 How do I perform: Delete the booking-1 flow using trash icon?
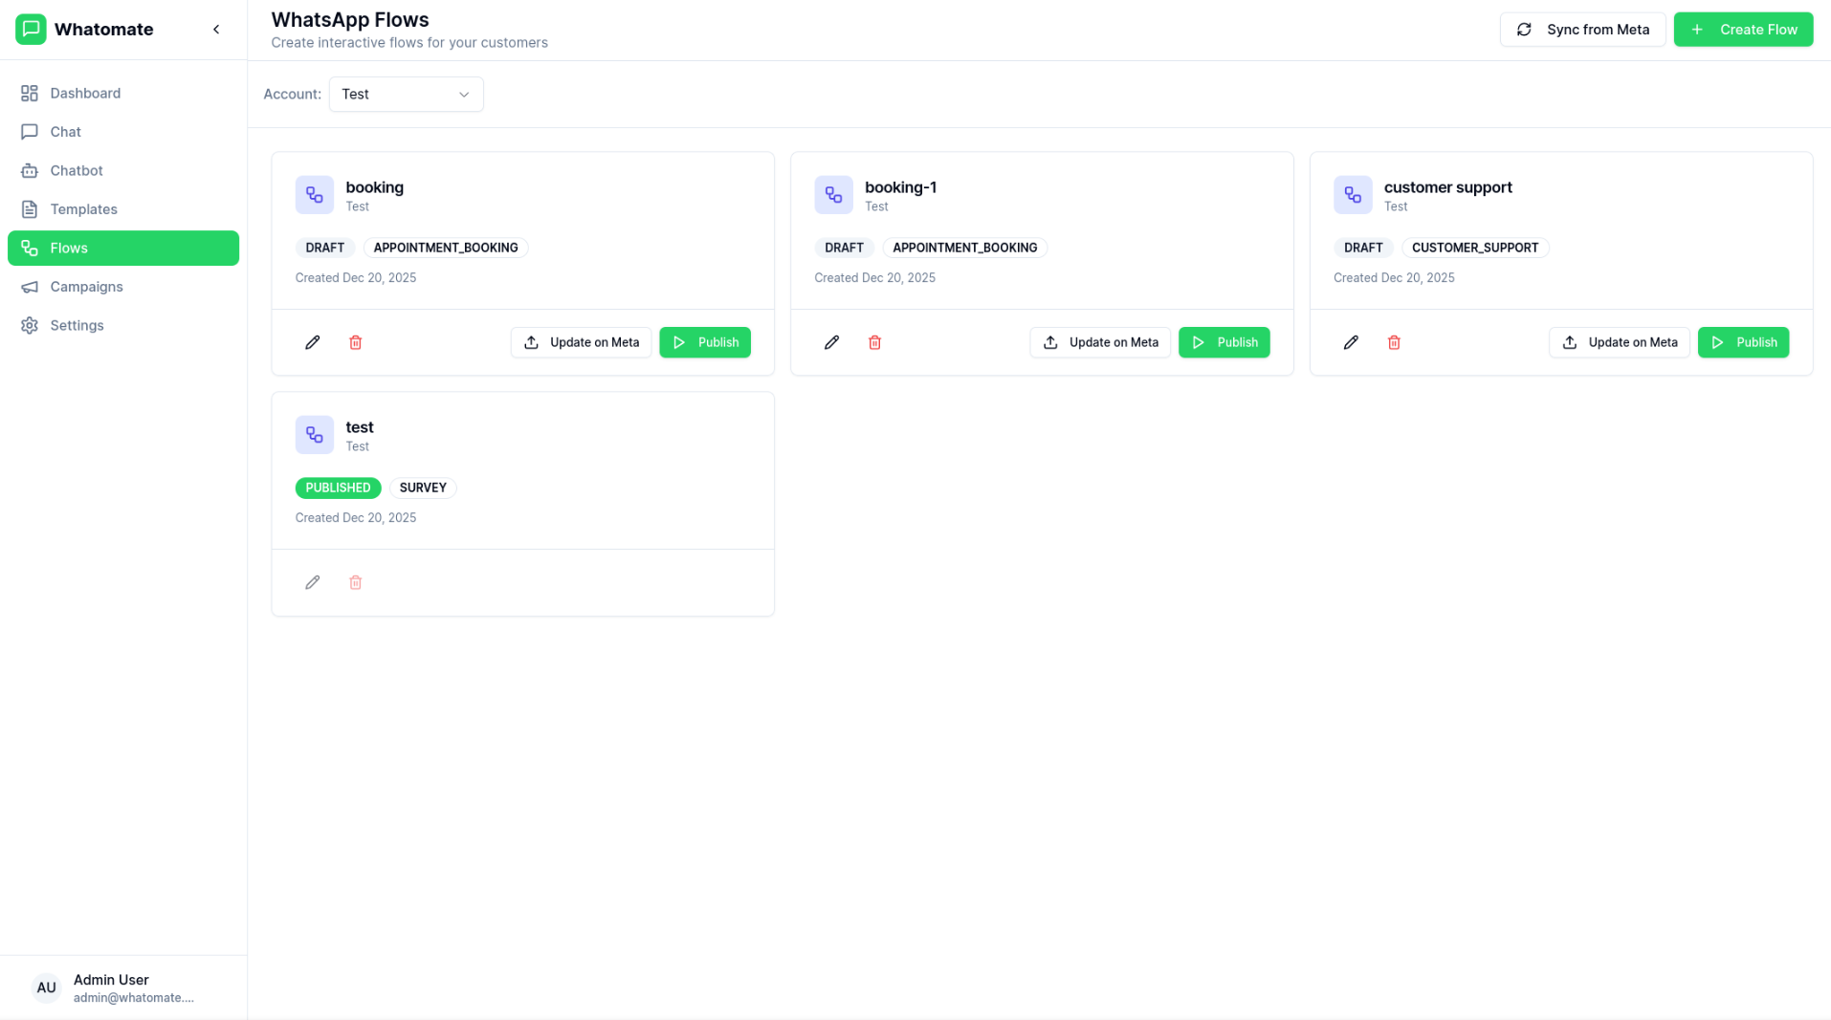coord(874,342)
